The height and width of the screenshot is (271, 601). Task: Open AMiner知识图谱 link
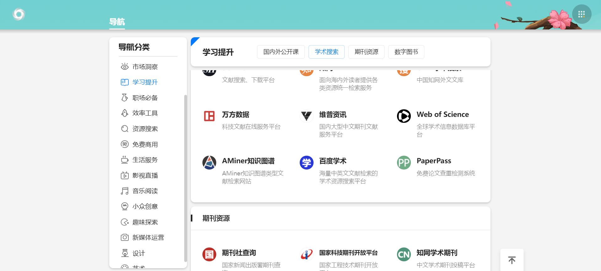pos(248,161)
